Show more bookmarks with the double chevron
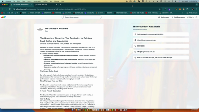 tap(183, 13)
